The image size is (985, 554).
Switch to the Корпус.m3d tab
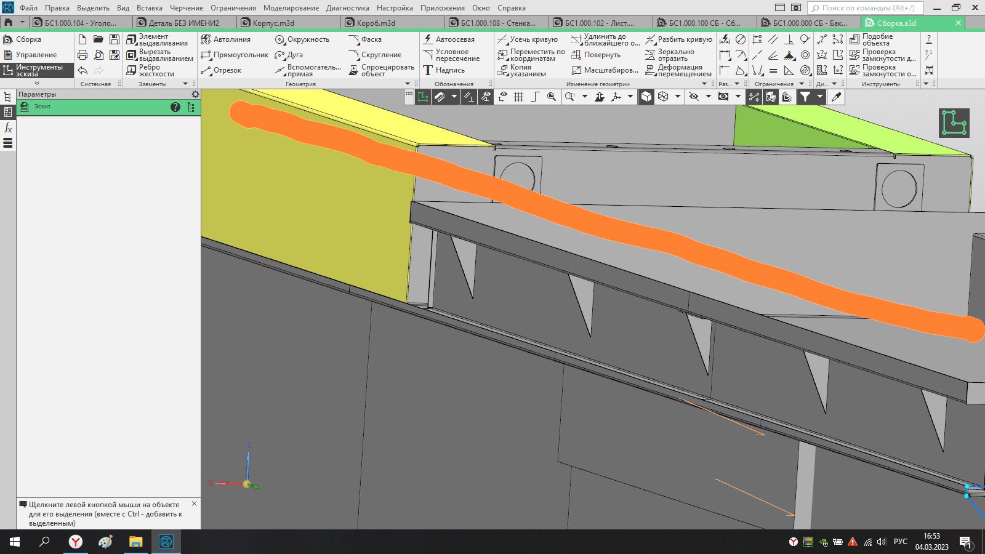click(x=273, y=23)
